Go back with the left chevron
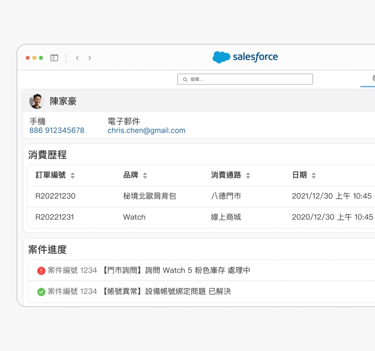Screen dimensions: 375x351 [77, 58]
